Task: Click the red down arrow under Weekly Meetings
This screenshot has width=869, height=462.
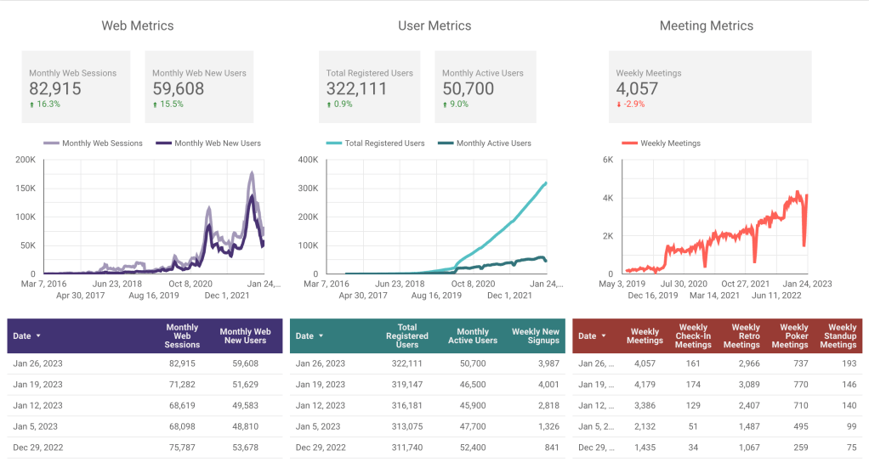Action: (x=619, y=104)
